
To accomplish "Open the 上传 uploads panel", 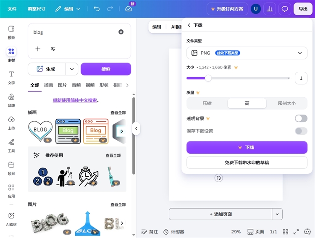I will point(11,123).
